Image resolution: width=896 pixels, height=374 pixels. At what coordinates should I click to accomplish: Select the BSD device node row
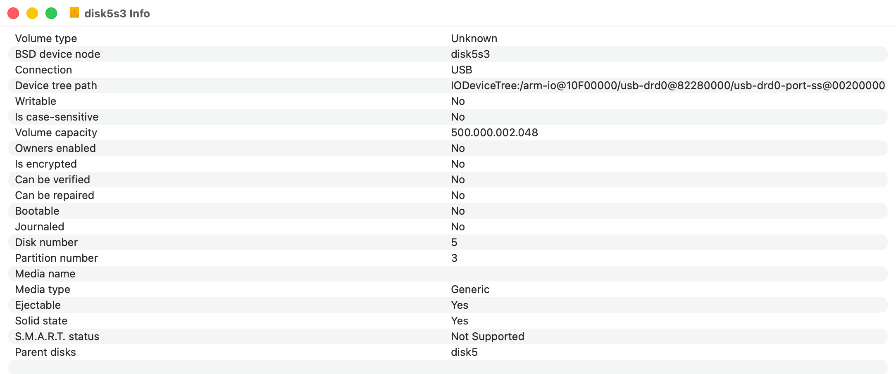point(448,54)
